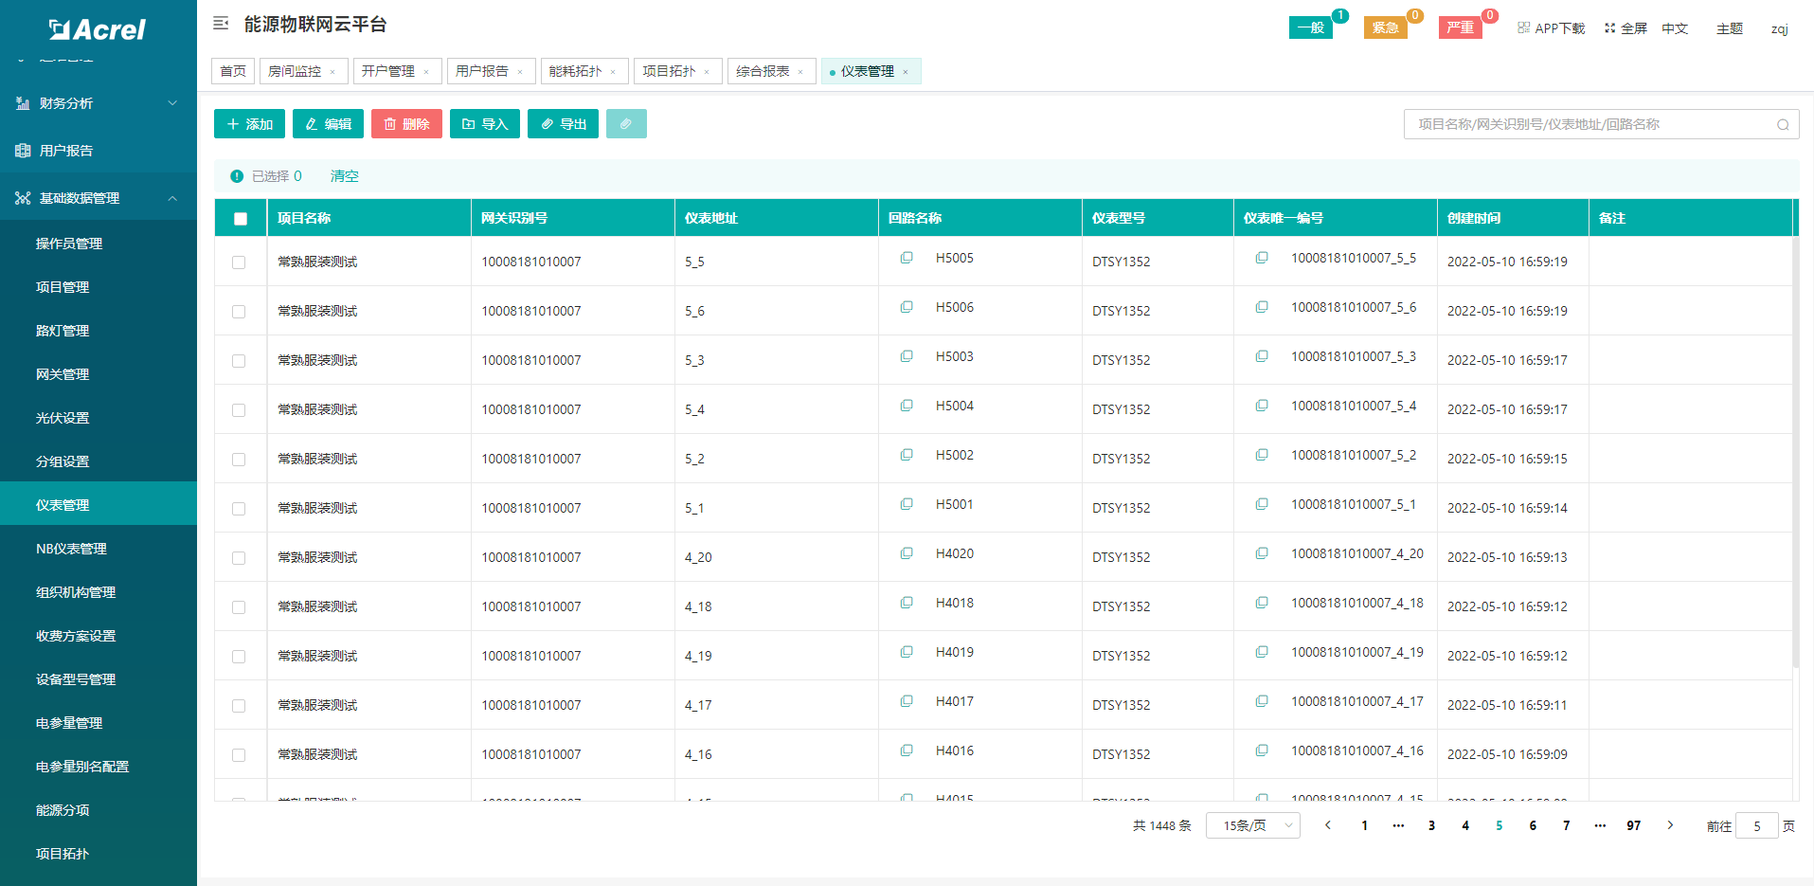Image resolution: width=1814 pixels, height=886 pixels.
Task: Switch to the 首页 tab
Action: (x=233, y=71)
